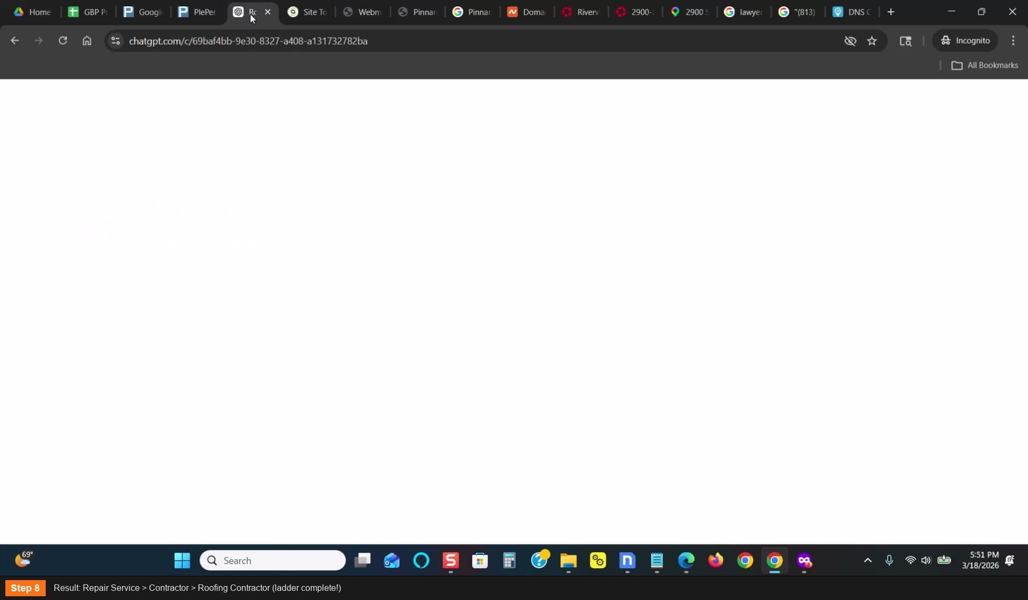Toggle the microphone tray icon
This screenshot has height=600, width=1028.
[889, 560]
